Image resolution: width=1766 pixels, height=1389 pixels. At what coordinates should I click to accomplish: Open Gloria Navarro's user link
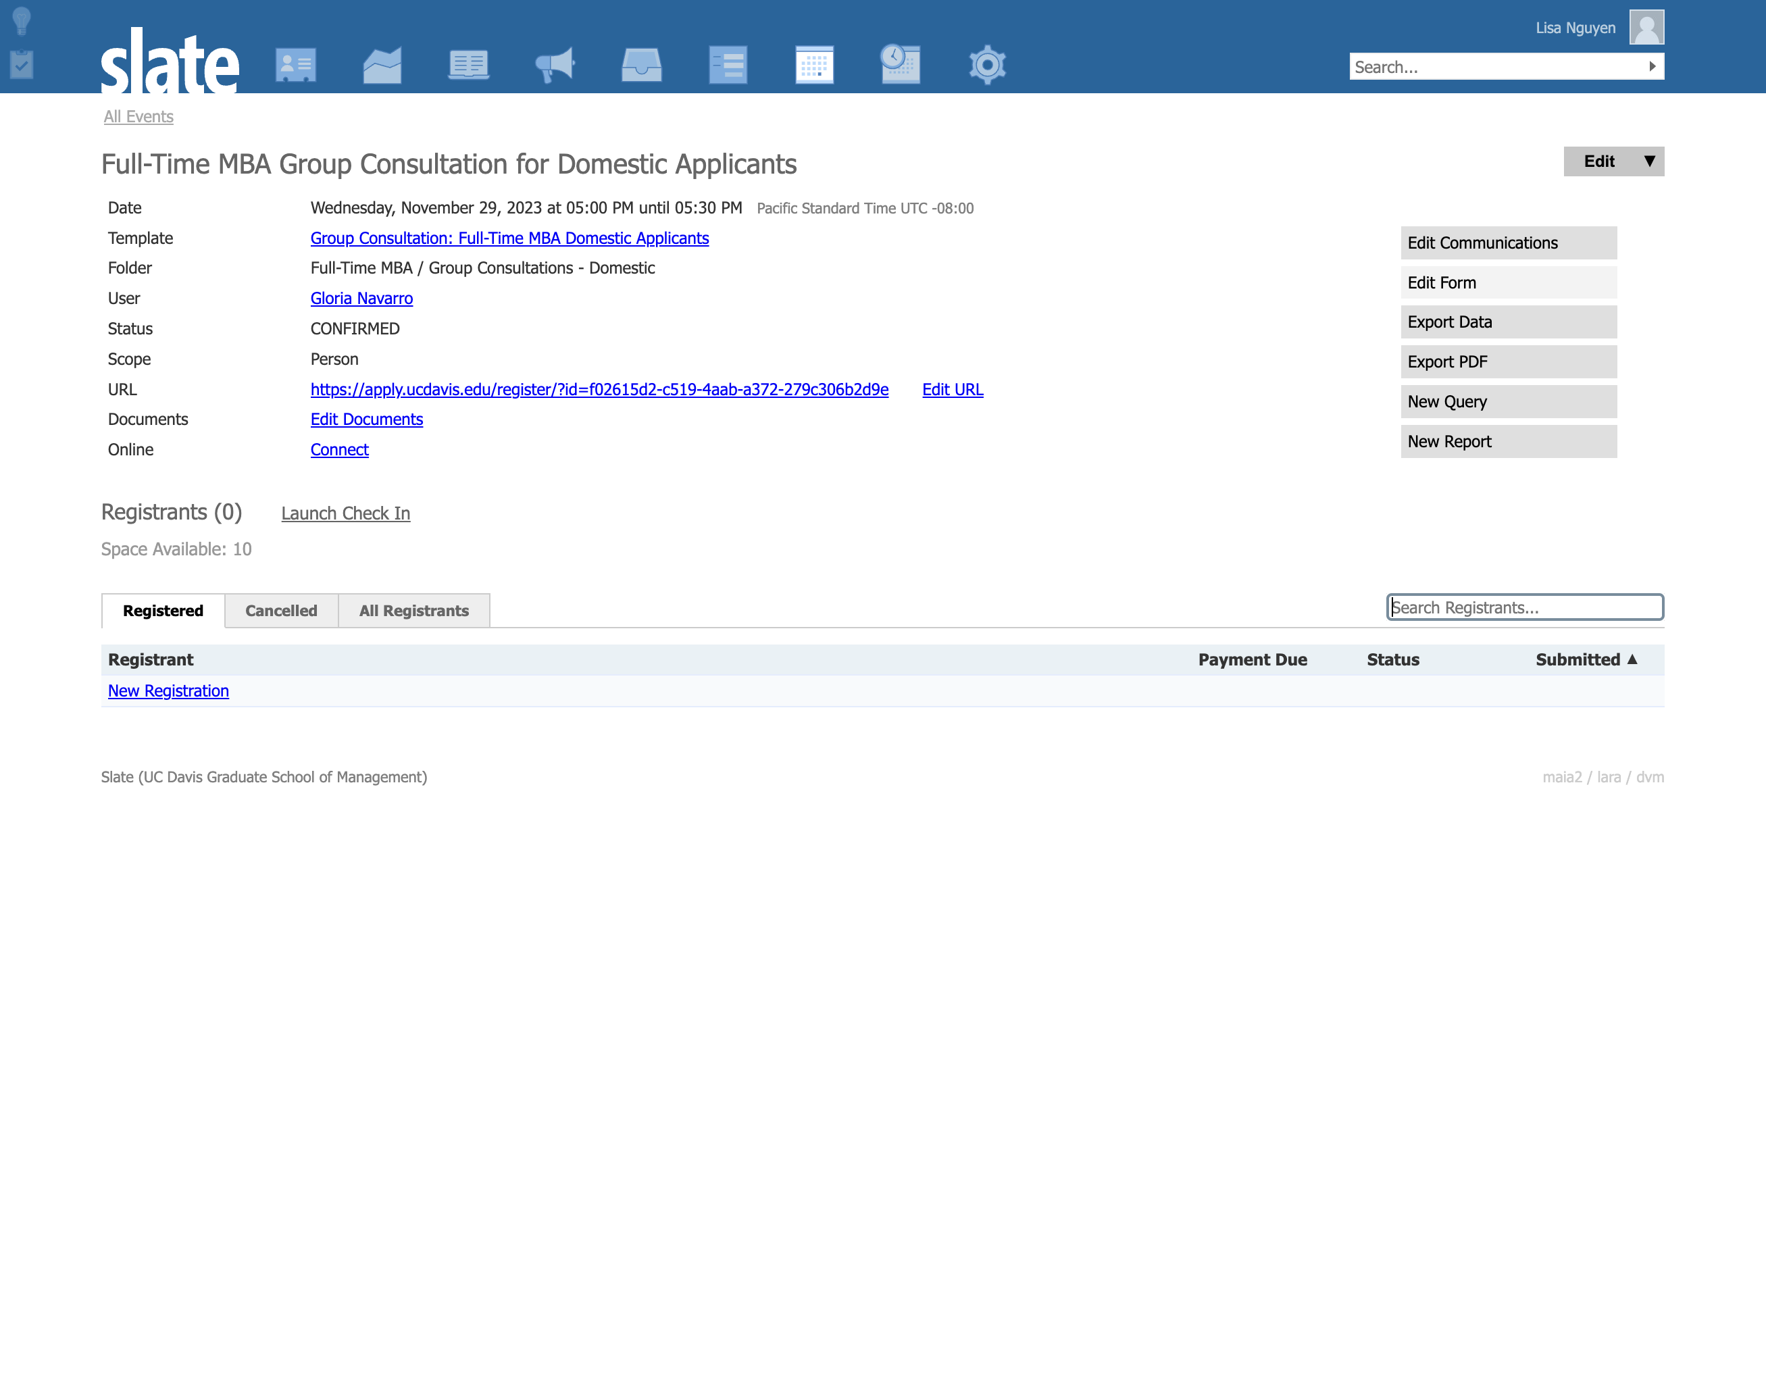[x=362, y=299]
